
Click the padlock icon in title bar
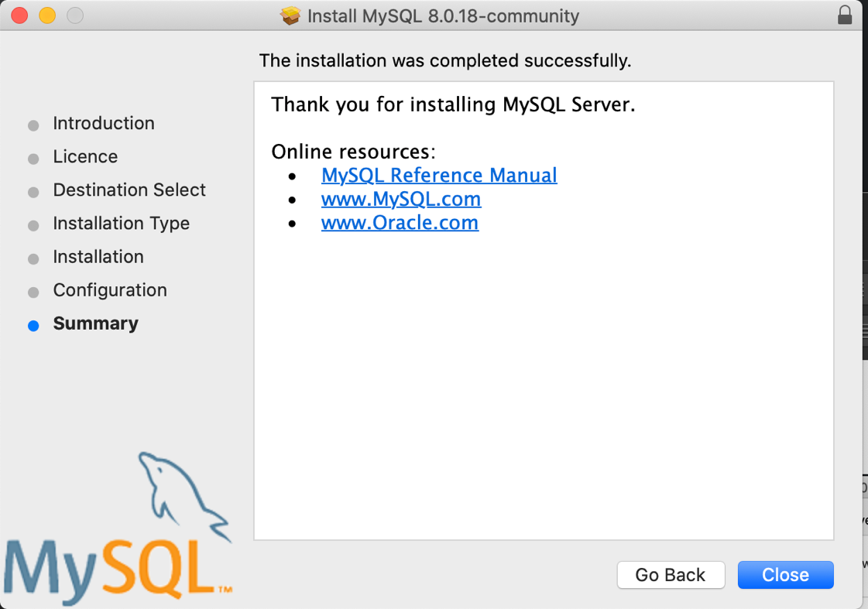(845, 15)
